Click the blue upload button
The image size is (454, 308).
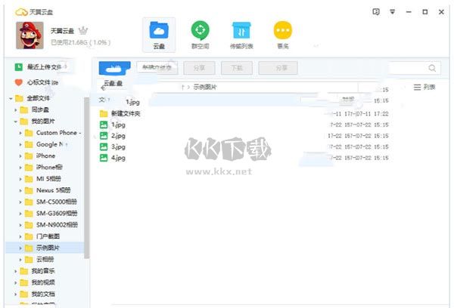[x=114, y=68]
